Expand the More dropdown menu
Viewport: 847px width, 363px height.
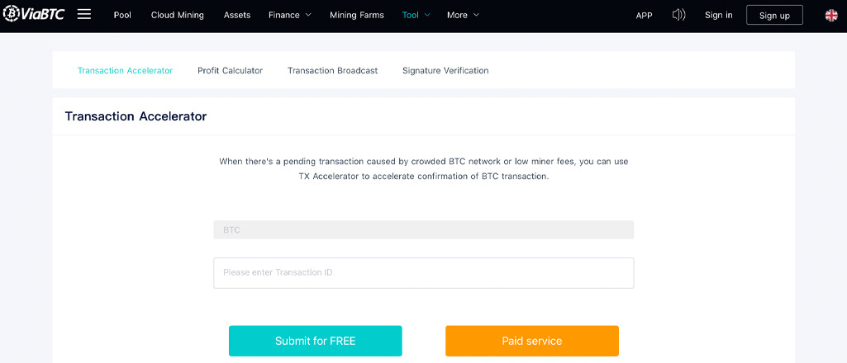click(462, 15)
